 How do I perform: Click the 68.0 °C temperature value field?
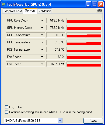56,35
